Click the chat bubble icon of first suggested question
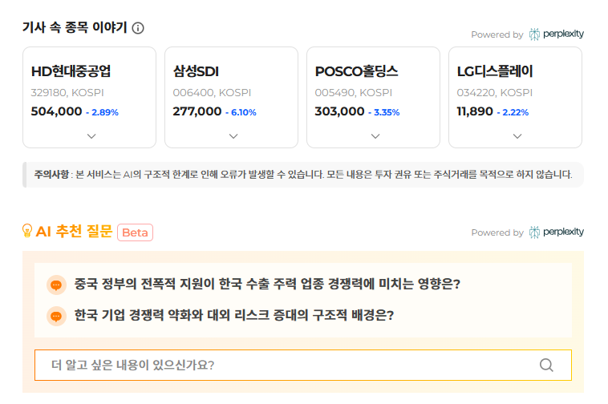The width and height of the screenshot is (608, 404). [55, 285]
